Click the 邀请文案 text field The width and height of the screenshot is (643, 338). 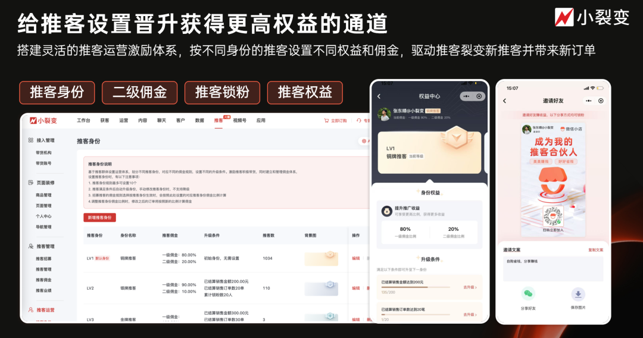[553, 268]
